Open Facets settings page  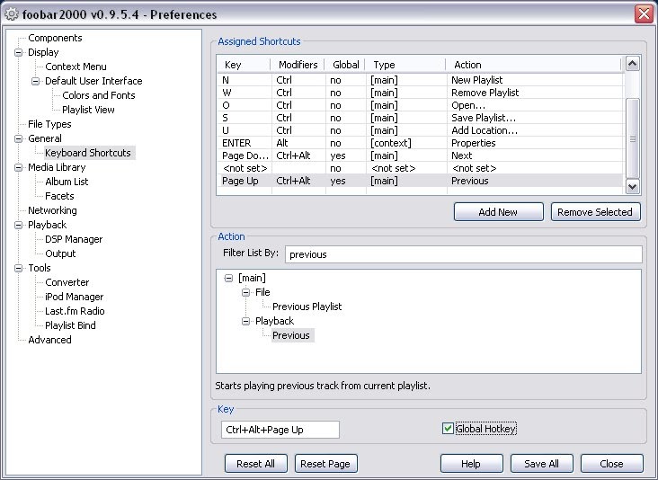(x=59, y=196)
